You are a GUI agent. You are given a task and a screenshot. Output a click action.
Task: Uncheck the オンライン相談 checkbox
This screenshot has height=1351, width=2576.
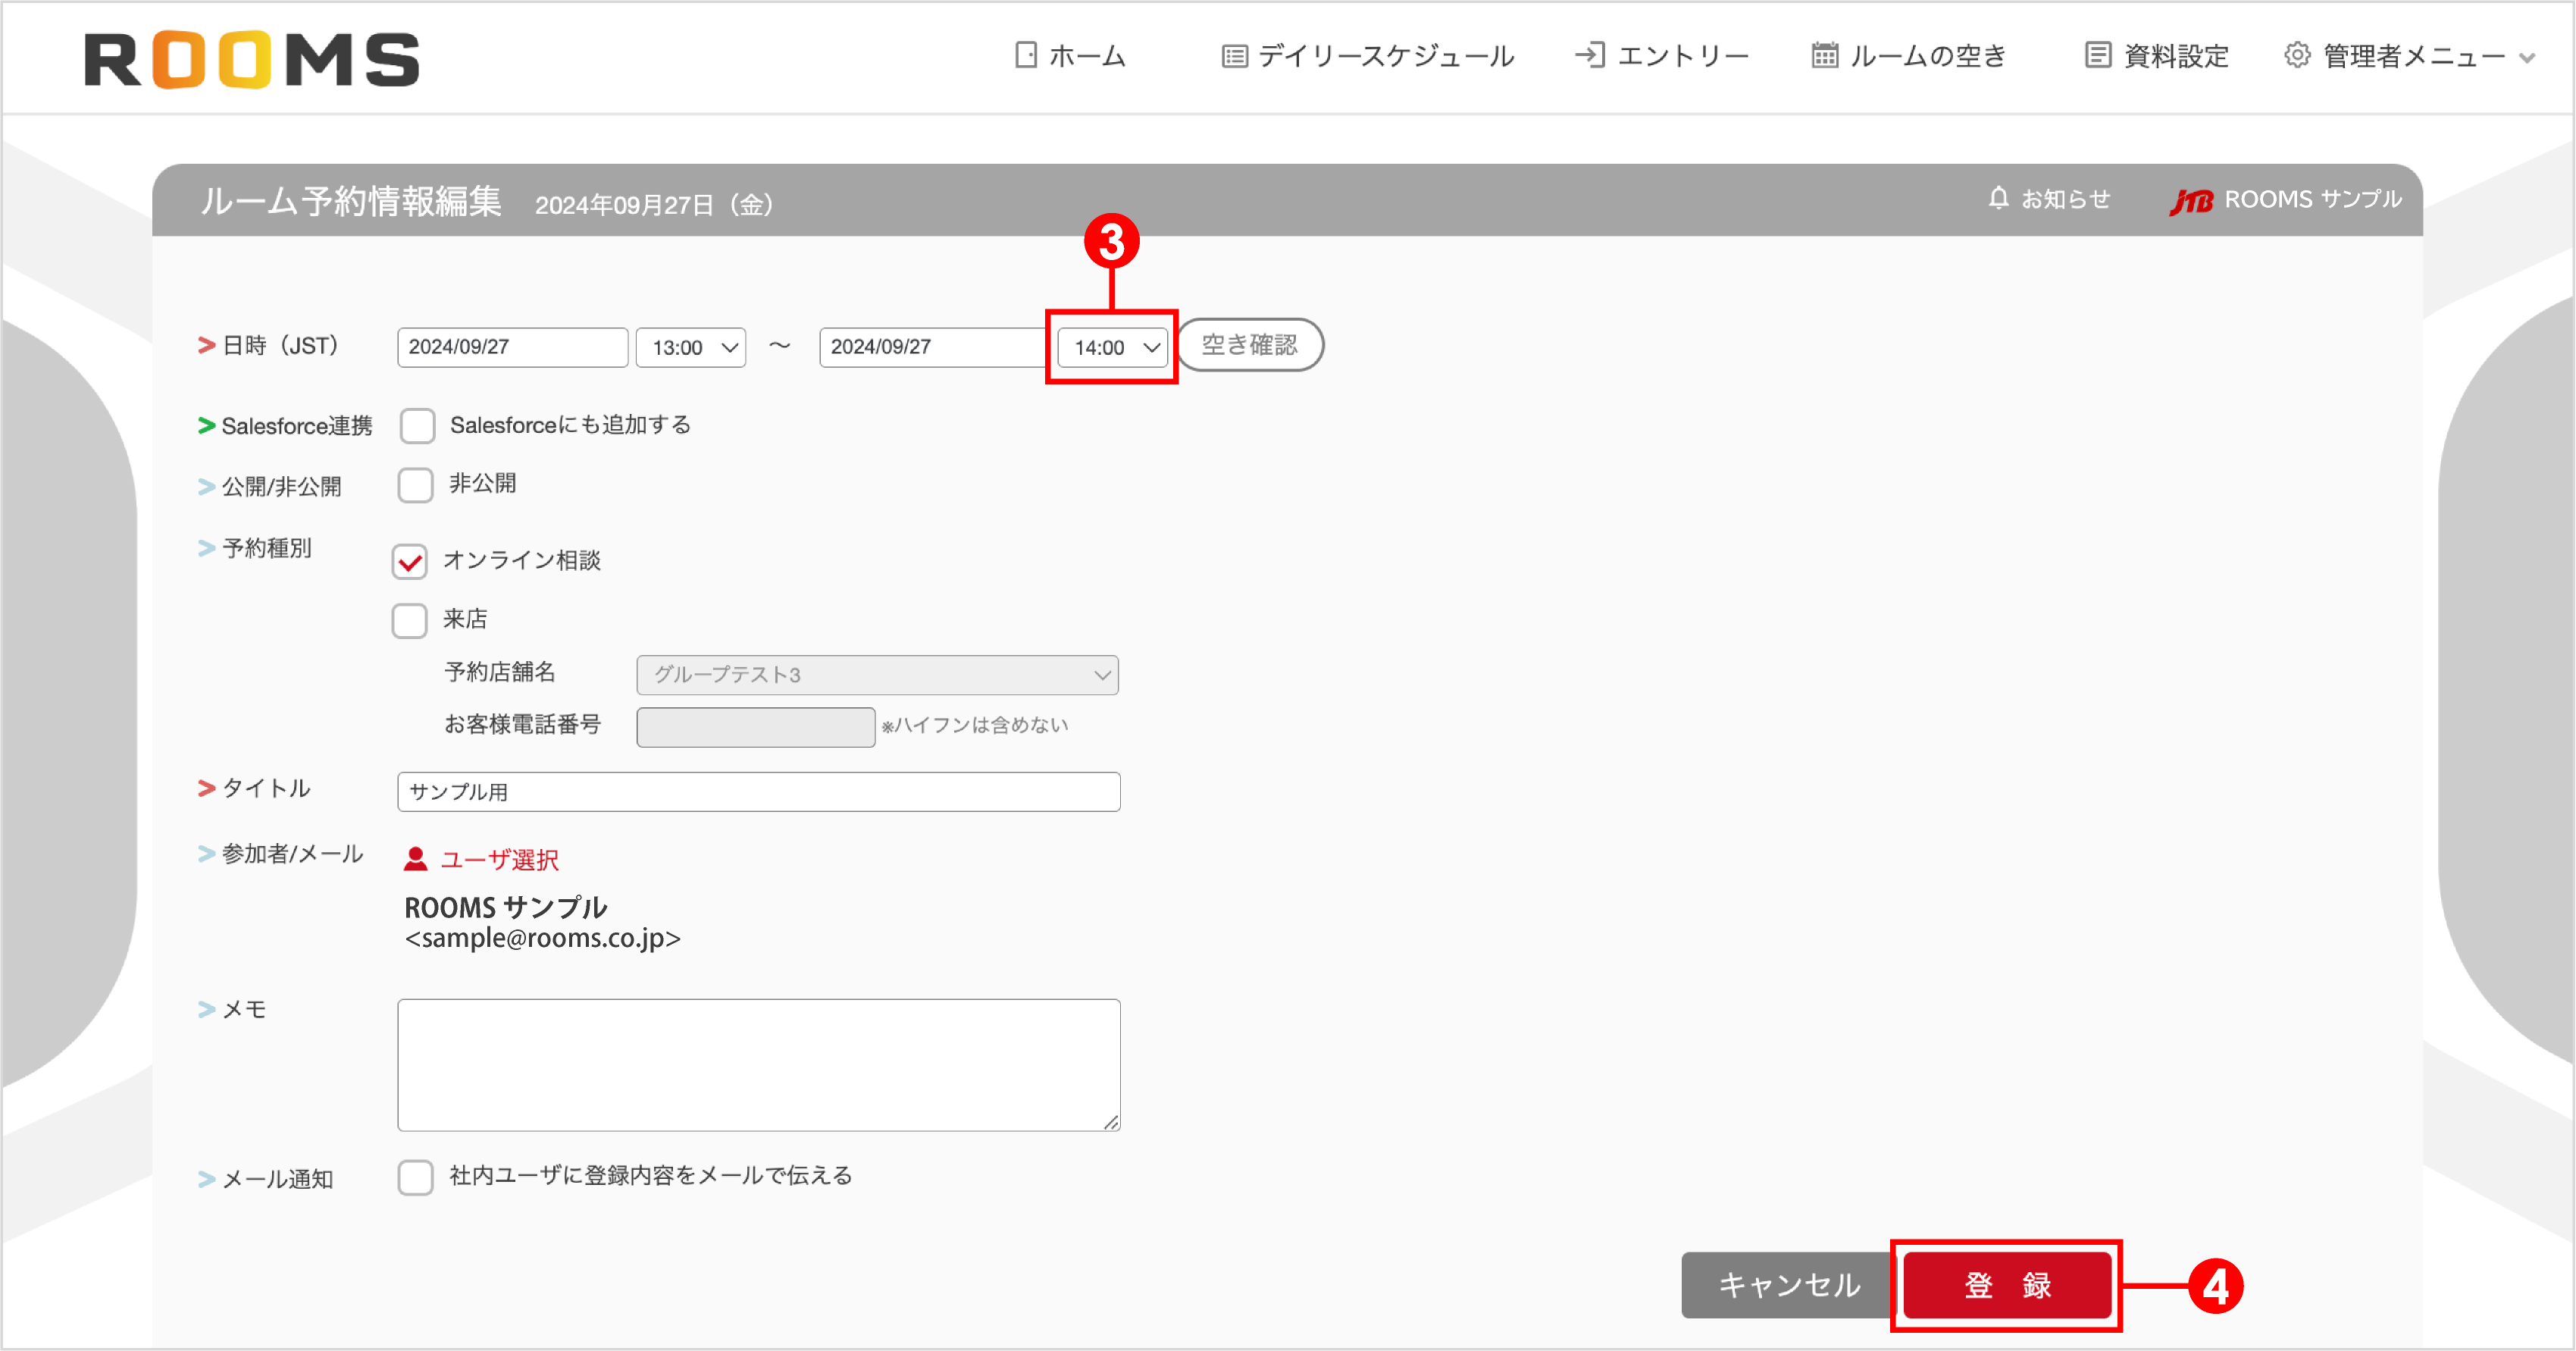tap(409, 562)
